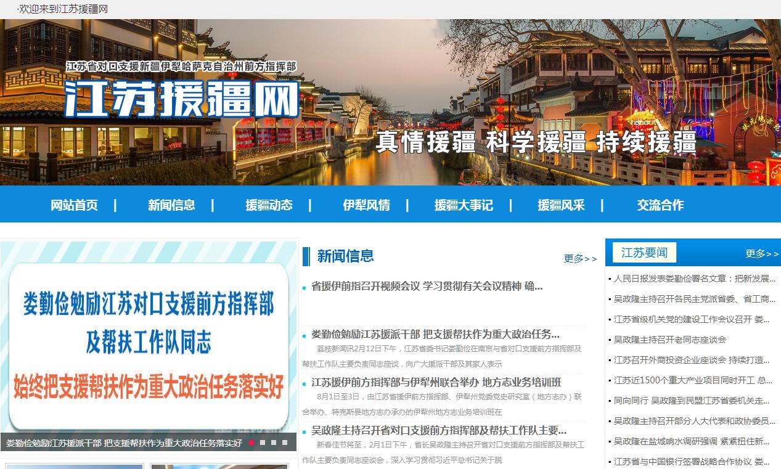Jump to the last carousel slide dot
This screenshot has width=781, height=469.
click(x=285, y=442)
